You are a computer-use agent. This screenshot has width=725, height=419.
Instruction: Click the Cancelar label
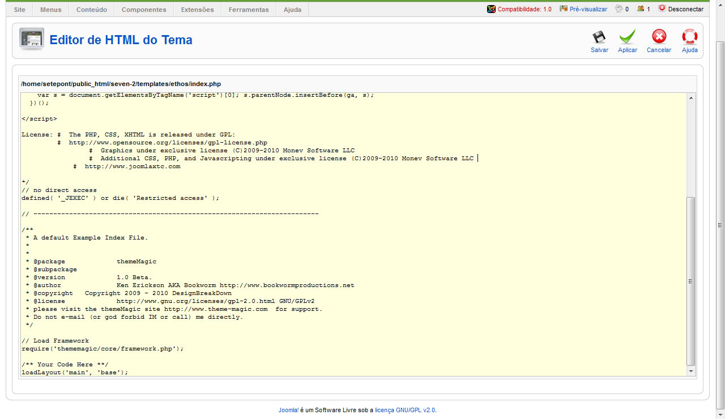[x=659, y=50]
